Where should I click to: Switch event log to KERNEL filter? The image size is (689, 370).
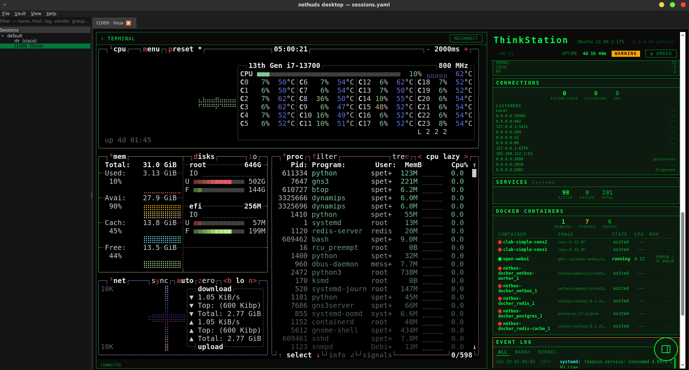coord(547,352)
